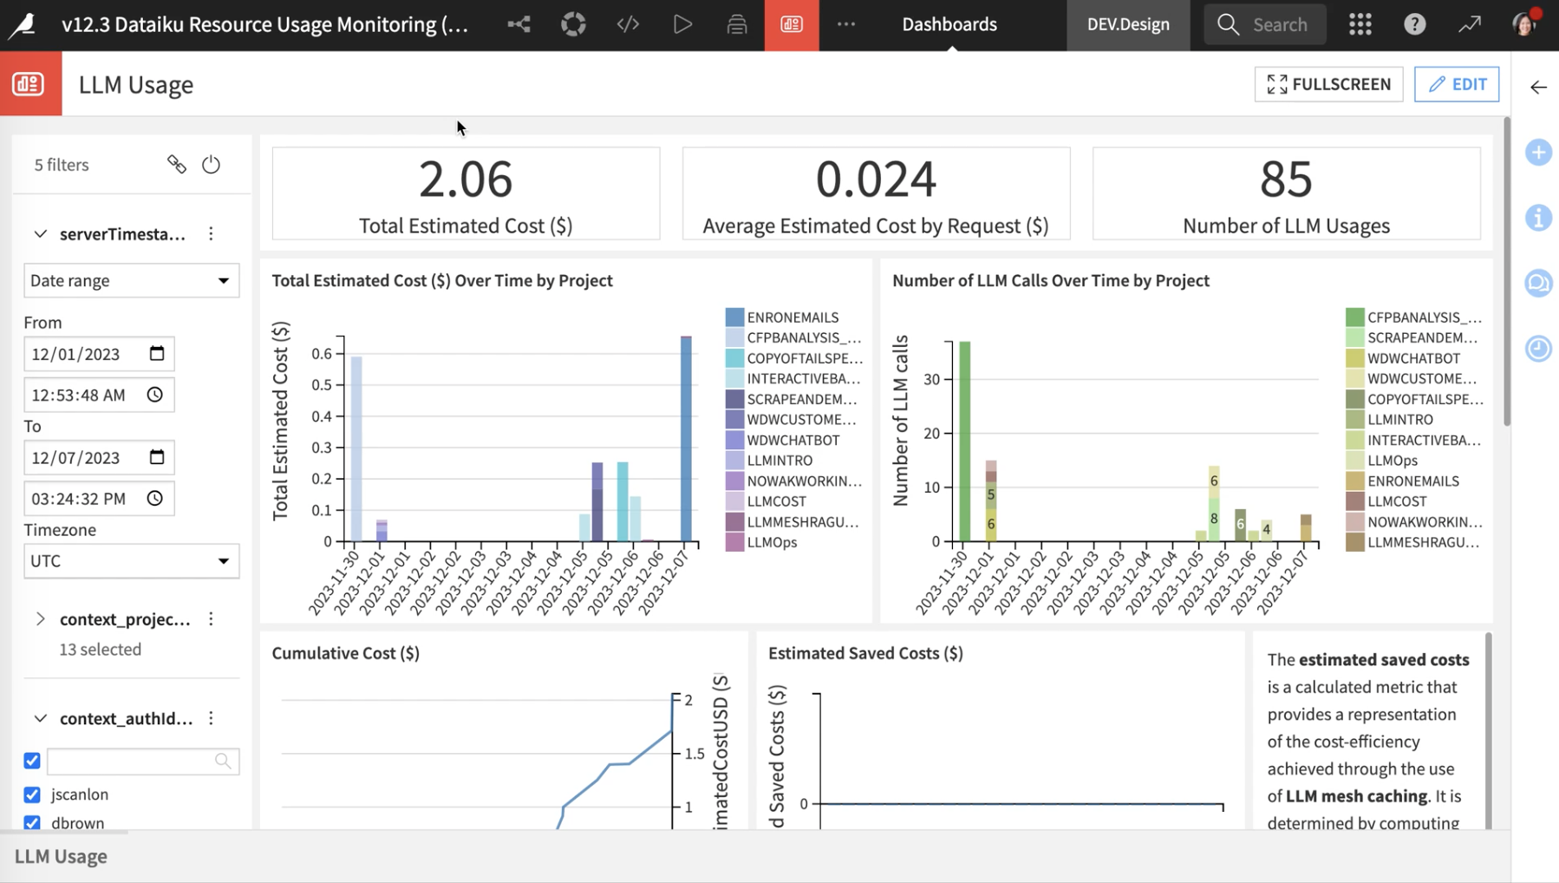Screen dimensions: 1559x883
Task: Click the blue plus icon in right sidebar
Action: click(x=1538, y=153)
